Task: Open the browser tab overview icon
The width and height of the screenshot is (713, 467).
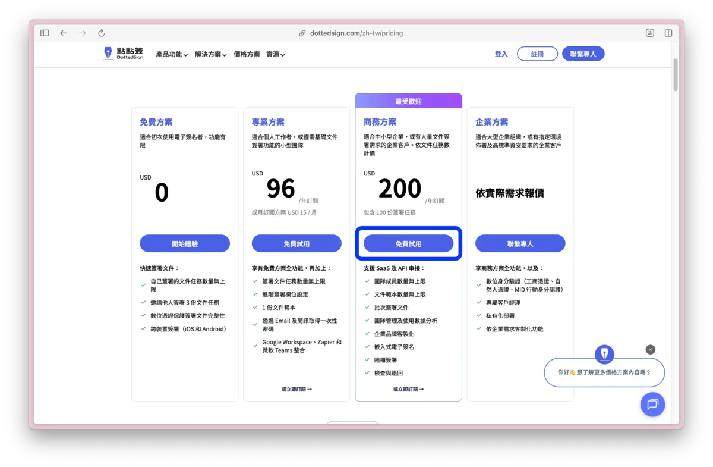Action: click(x=668, y=33)
